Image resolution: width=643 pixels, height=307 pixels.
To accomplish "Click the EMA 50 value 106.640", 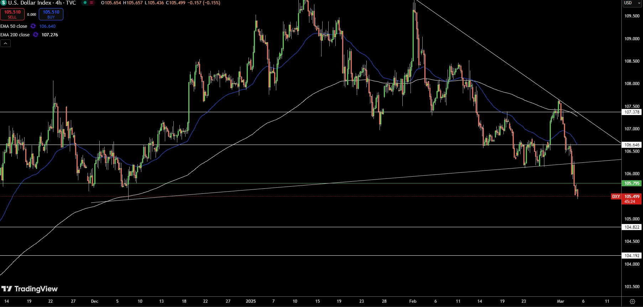I will (x=47, y=26).
